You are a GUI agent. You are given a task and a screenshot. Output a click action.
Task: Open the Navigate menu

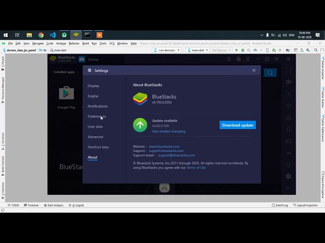click(x=38, y=44)
